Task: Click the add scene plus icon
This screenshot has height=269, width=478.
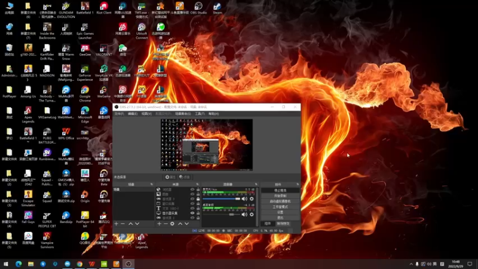Action: pyautogui.click(x=117, y=224)
